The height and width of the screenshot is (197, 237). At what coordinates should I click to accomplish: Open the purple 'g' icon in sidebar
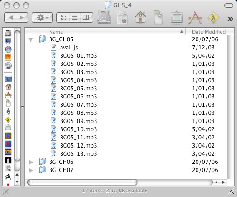tap(8, 136)
